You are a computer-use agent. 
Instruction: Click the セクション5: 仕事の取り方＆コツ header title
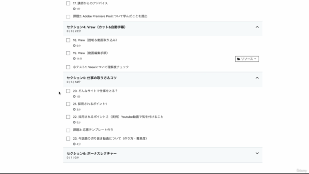pyautogui.click(x=92, y=78)
